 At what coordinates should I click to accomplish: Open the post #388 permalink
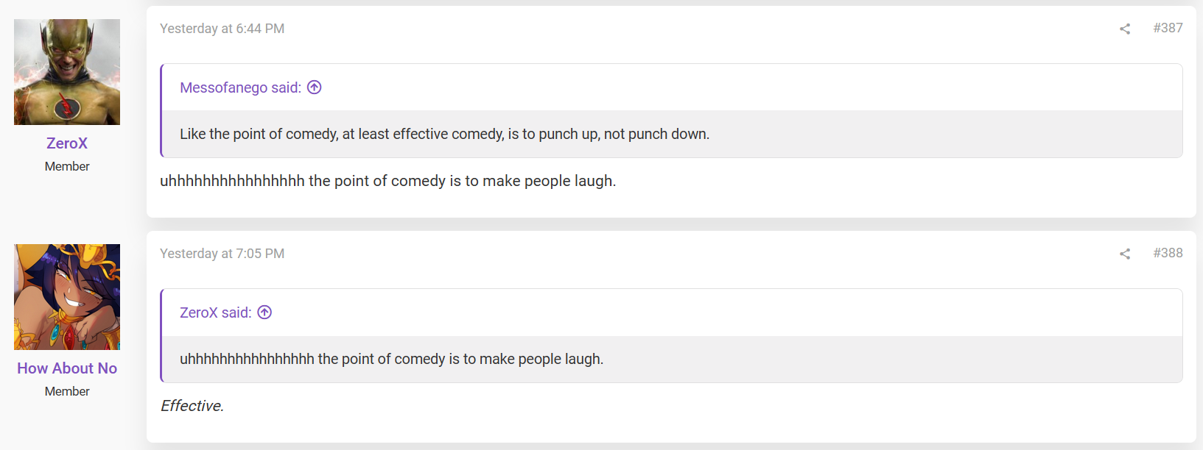coord(1168,253)
